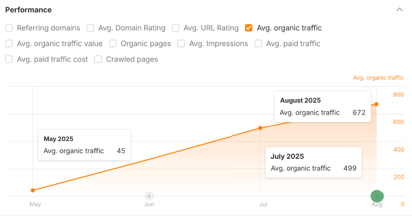Click the Google update icon near June
412x218 pixels.
click(x=149, y=196)
